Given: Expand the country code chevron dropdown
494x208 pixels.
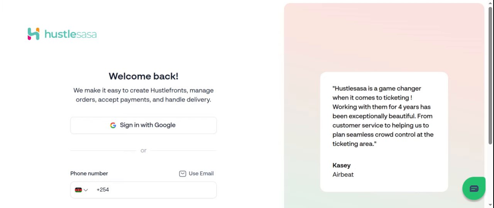Looking at the screenshot, I should tap(86, 190).
